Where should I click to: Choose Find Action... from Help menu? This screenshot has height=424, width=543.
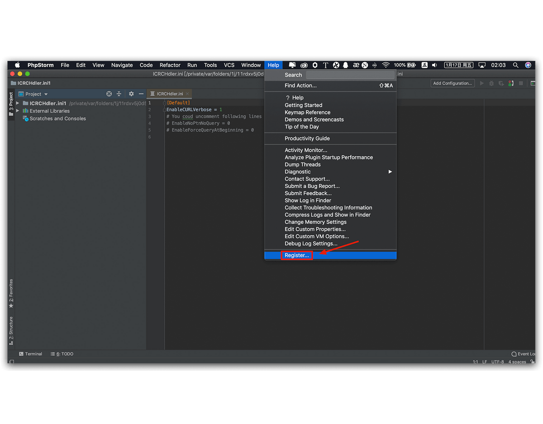click(x=330, y=86)
